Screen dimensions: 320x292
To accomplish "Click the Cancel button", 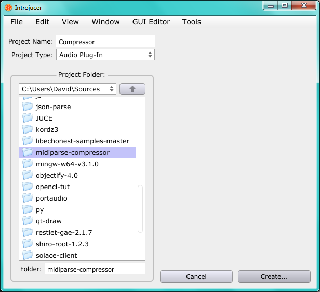I will [196, 276].
